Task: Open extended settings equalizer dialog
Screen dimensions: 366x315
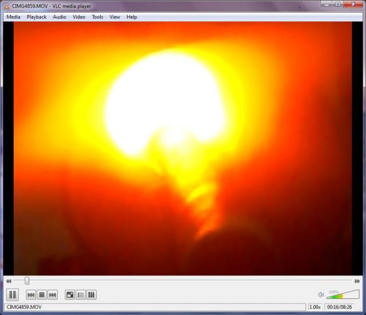Action: [x=91, y=295]
